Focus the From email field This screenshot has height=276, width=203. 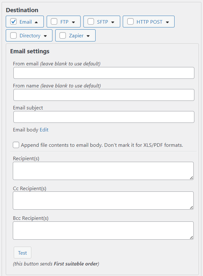pyautogui.click(x=104, y=73)
